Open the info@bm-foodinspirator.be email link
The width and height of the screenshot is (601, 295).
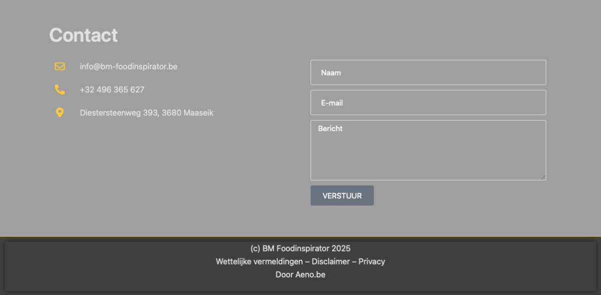coord(128,67)
